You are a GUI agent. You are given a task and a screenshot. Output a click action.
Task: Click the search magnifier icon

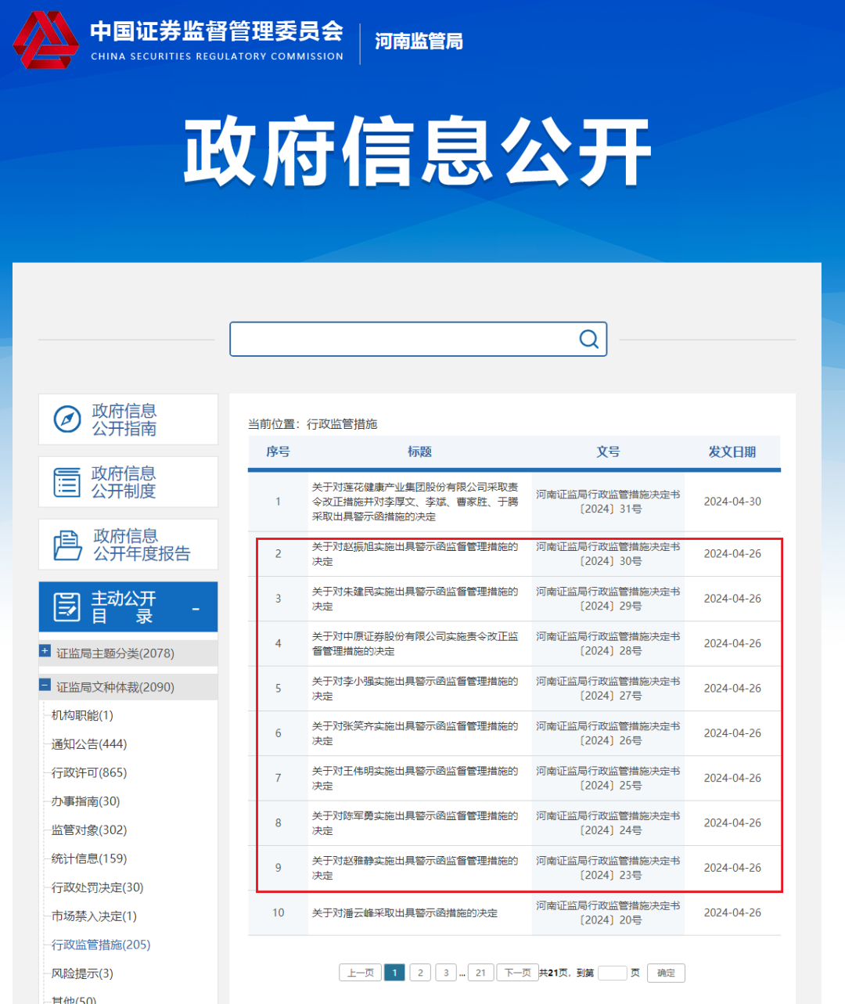588,339
